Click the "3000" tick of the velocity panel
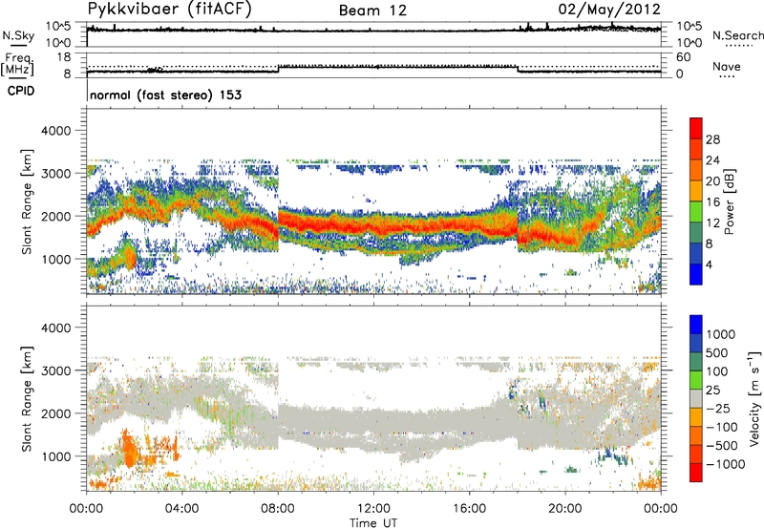Viewport: 764px width, 529px height. coord(58,370)
